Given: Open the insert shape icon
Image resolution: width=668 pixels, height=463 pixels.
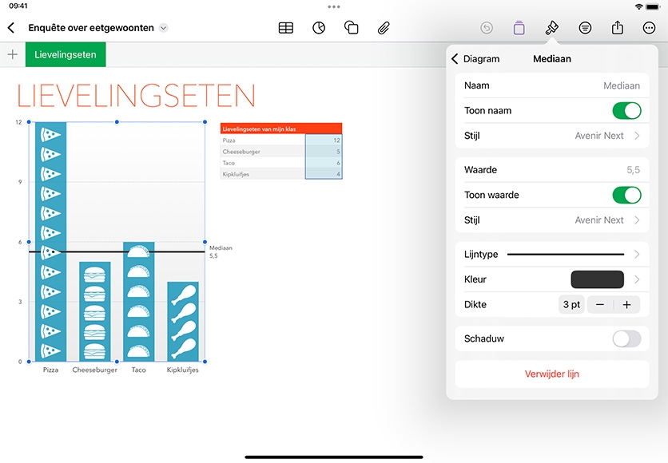Looking at the screenshot, I should (x=351, y=28).
